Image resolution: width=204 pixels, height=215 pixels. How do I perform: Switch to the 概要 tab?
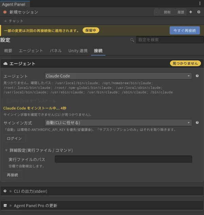coord(8,51)
